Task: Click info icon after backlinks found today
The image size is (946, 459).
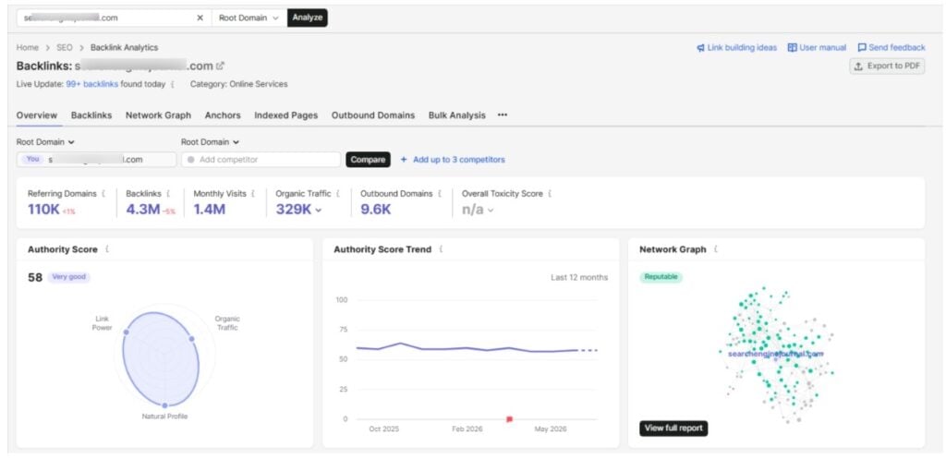Action: pyautogui.click(x=173, y=84)
